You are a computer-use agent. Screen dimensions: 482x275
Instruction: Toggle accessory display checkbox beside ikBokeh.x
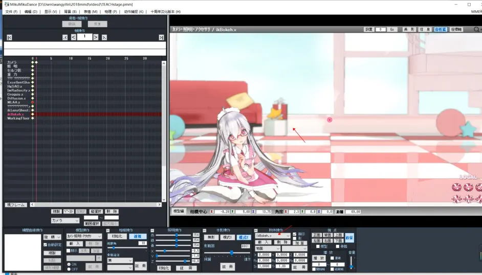click(x=295, y=234)
